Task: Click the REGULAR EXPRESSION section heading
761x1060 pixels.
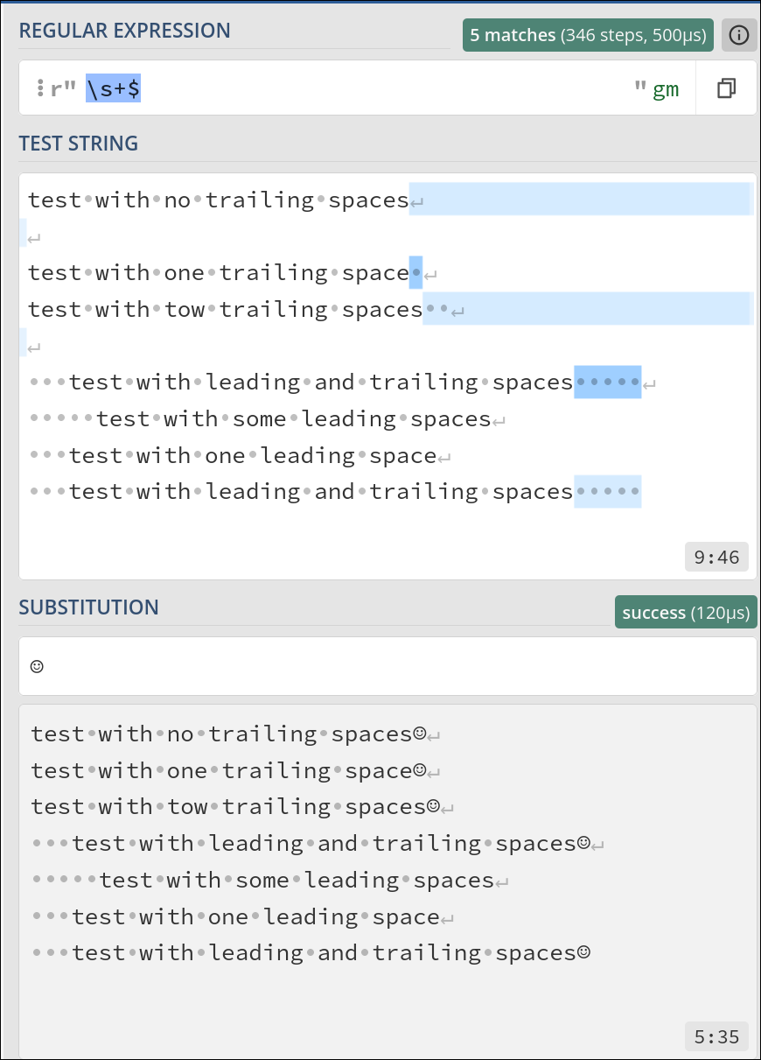Action: [125, 31]
